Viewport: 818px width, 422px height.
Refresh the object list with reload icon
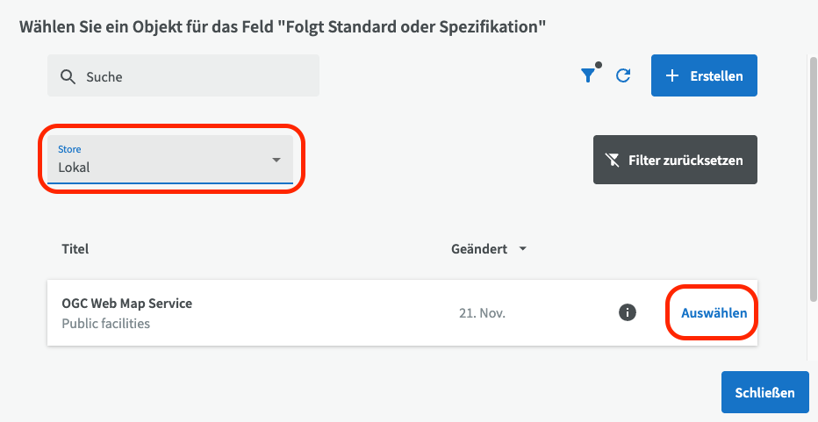(x=623, y=76)
